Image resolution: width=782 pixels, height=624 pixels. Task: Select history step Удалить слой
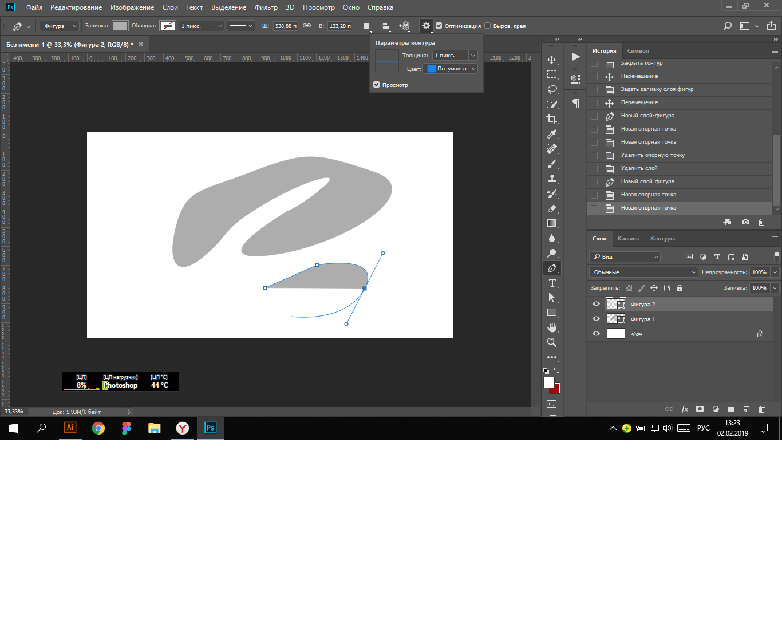click(680, 168)
